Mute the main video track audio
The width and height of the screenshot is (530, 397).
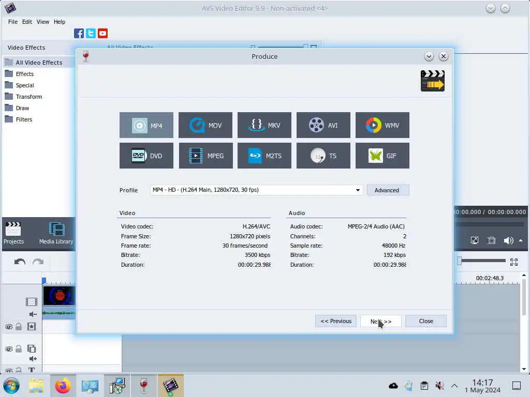click(x=33, y=314)
